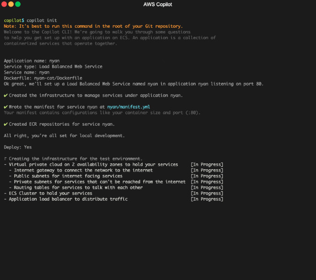The height and width of the screenshot is (280, 316).
Task: Click the orange Git repository note line
Action: (93, 26)
